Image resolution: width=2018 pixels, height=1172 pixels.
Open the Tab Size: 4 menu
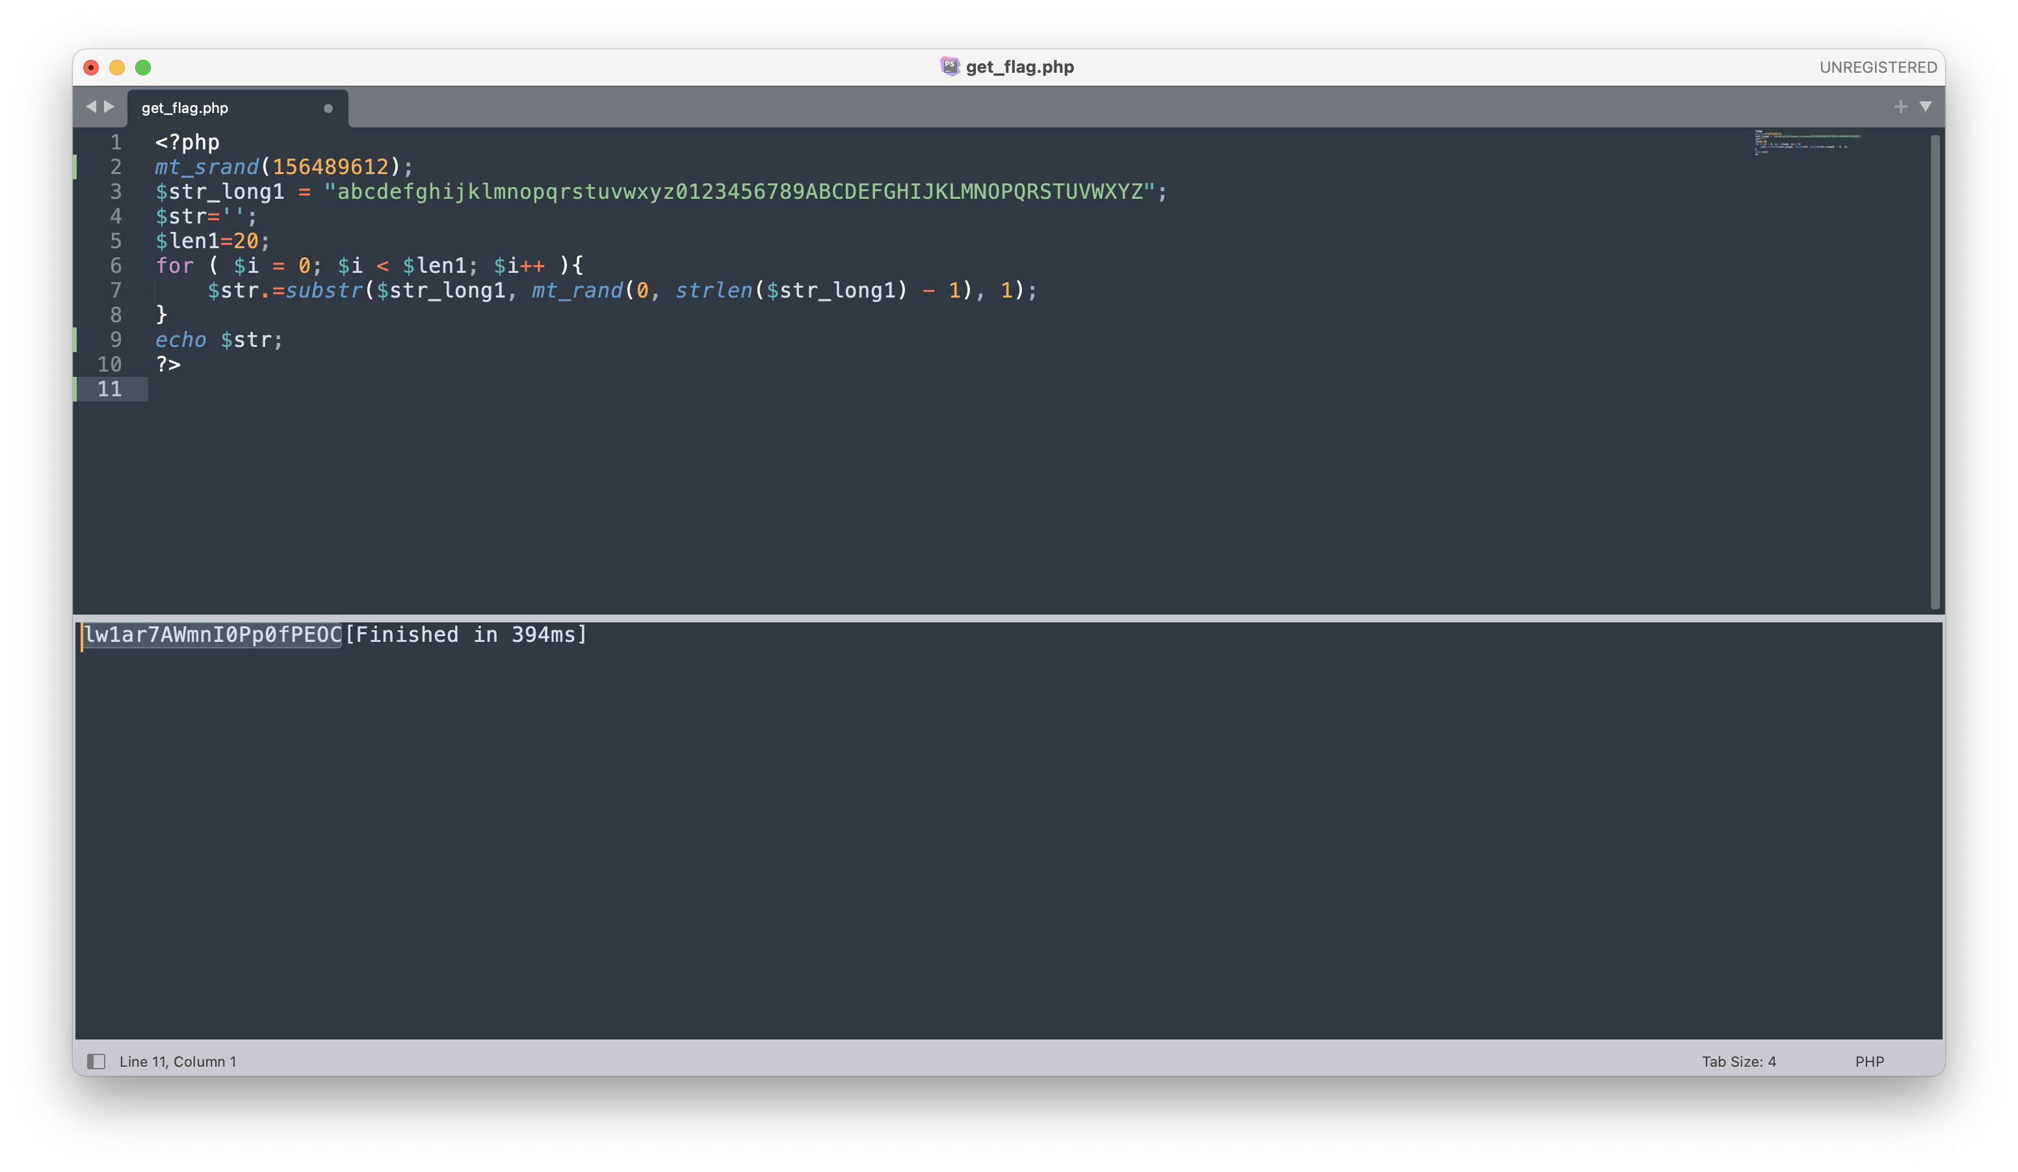1738,1062
